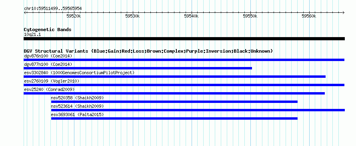Open the esv3693061 (Palta2015) variant label
356x146 pixels.
pyautogui.click(x=77, y=114)
